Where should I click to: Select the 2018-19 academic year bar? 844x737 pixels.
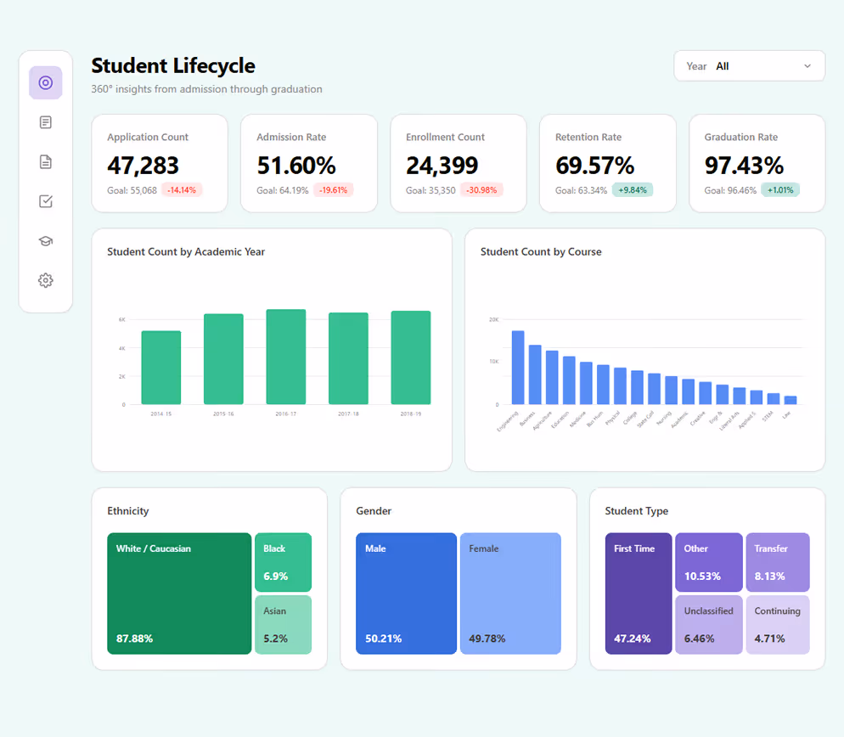pyautogui.click(x=411, y=357)
